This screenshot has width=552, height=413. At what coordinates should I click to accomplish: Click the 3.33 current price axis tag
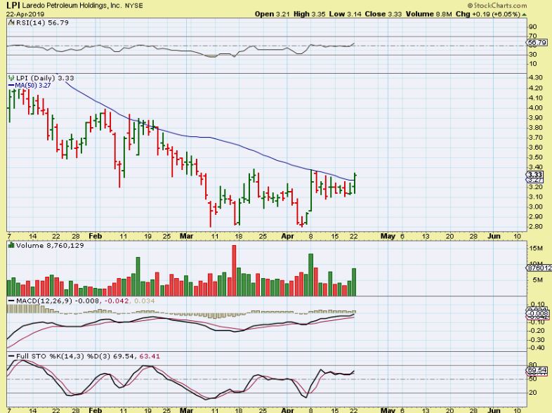(535, 174)
